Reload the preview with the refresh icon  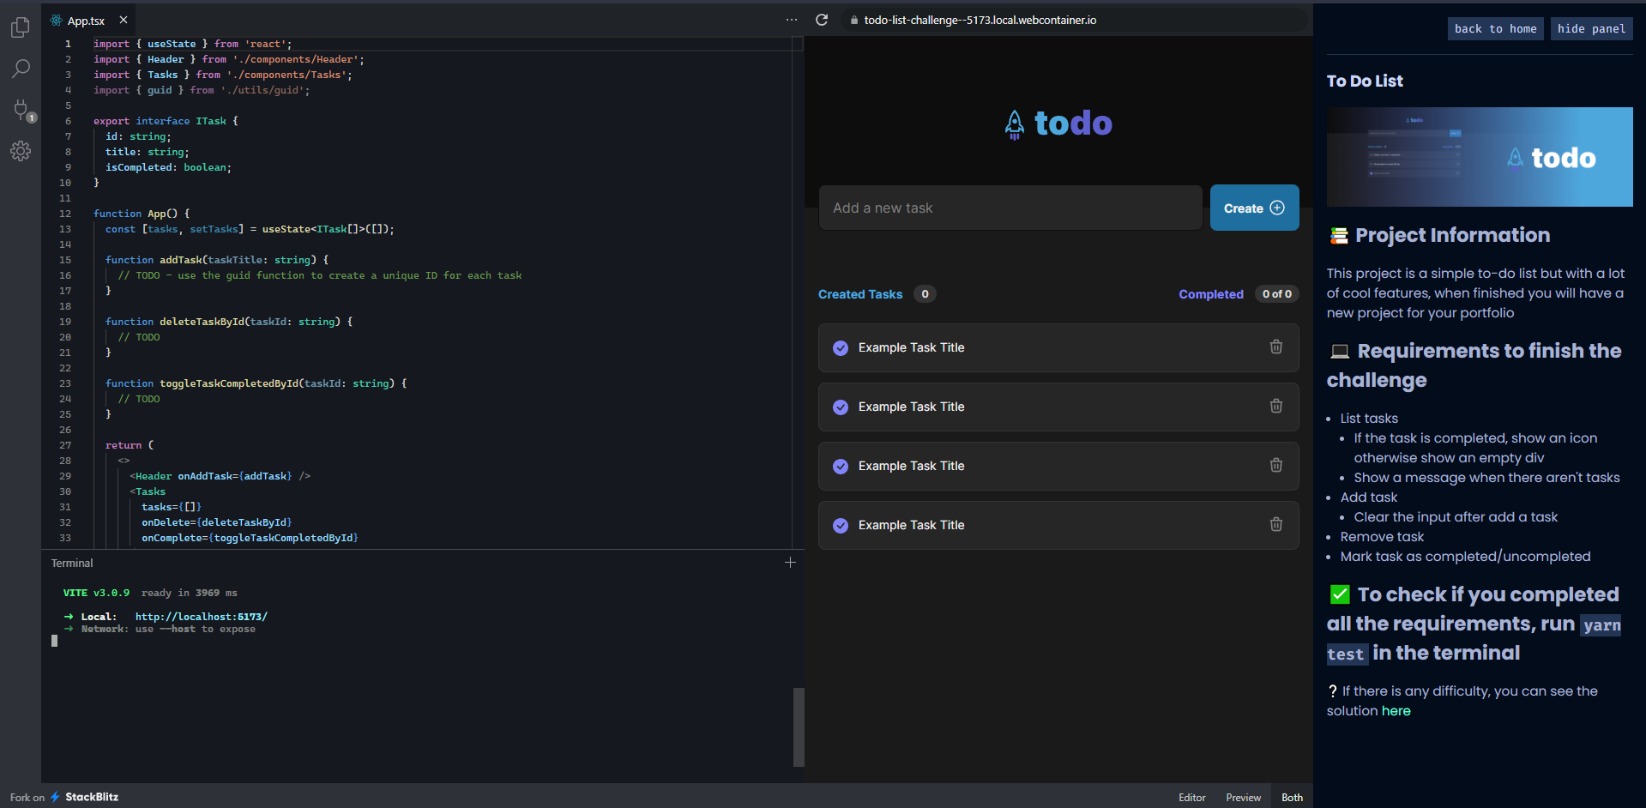click(x=822, y=20)
